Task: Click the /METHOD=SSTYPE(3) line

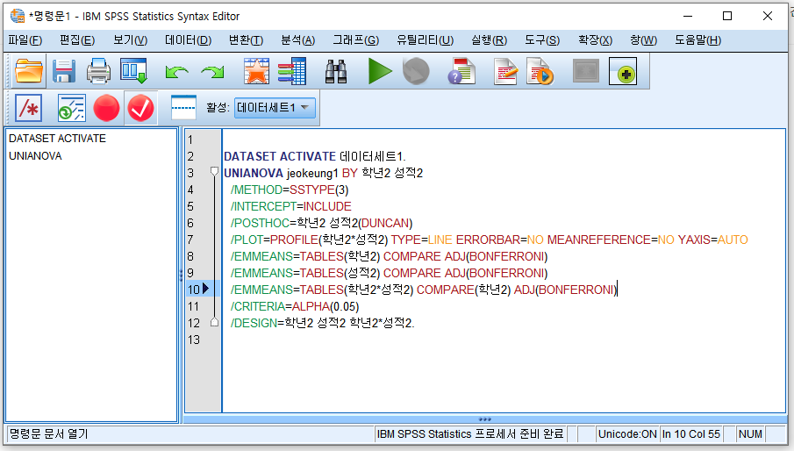Action: coord(290,190)
